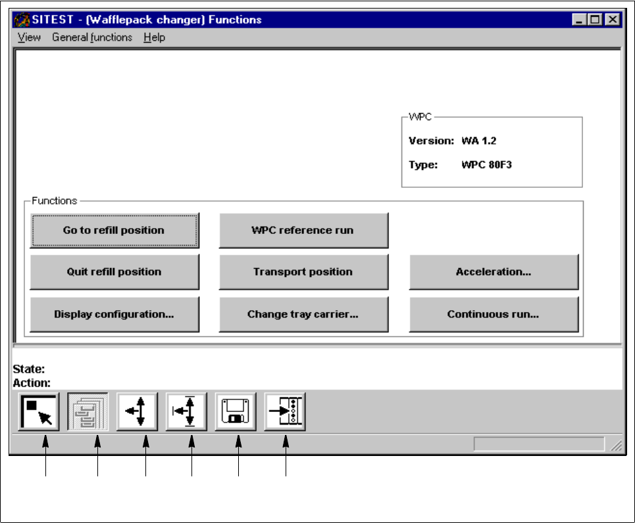Start the WPC reference run
635x523 pixels.
tap(303, 230)
